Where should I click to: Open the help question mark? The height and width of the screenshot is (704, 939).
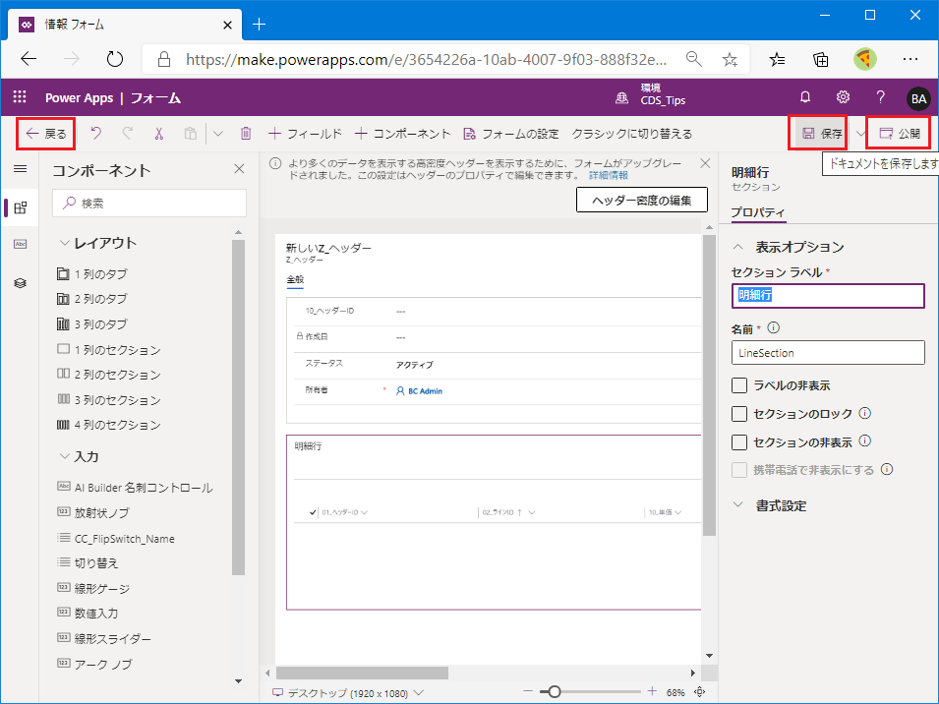pos(880,97)
